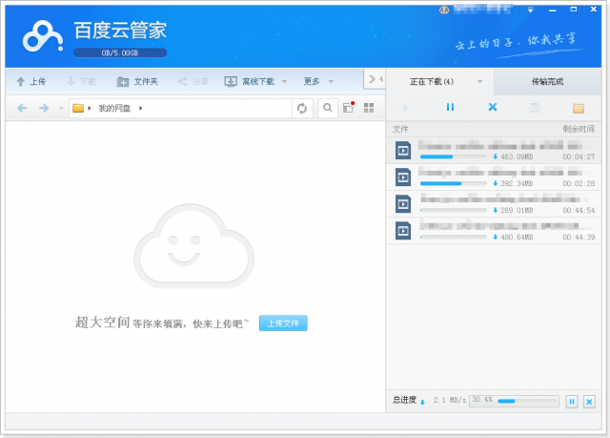Pause all with bottom pause button
Screen dimensions: 610x438
pos(572,402)
